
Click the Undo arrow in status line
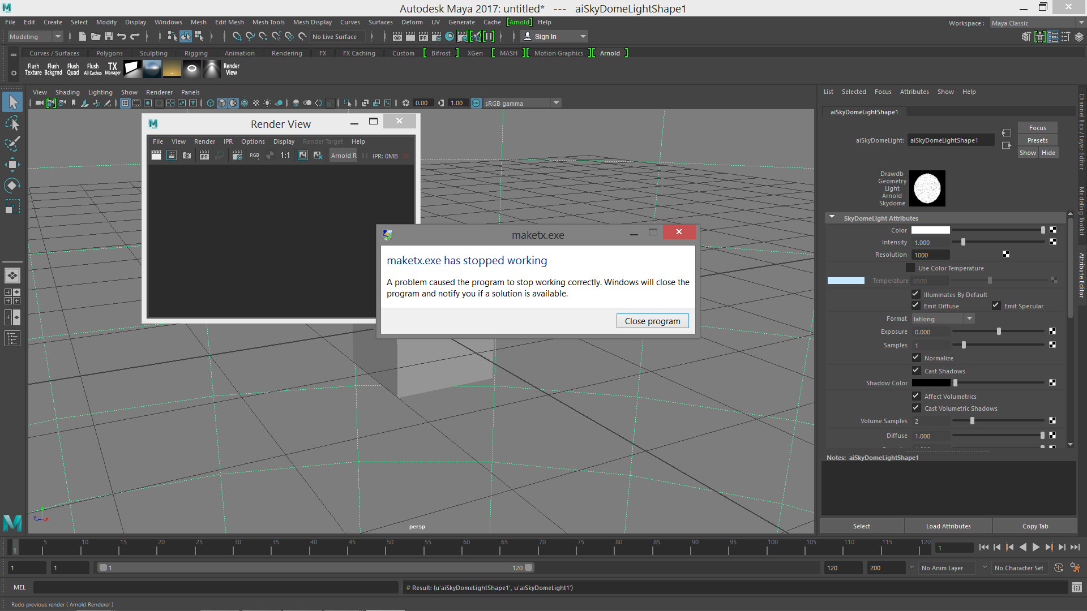click(x=121, y=37)
